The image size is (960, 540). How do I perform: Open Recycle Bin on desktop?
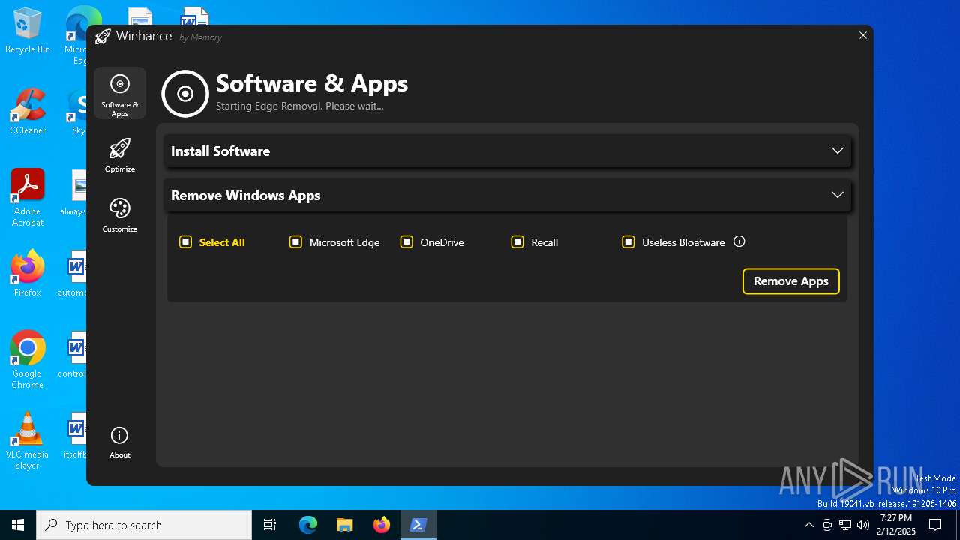pyautogui.click(x=28, y=31)
